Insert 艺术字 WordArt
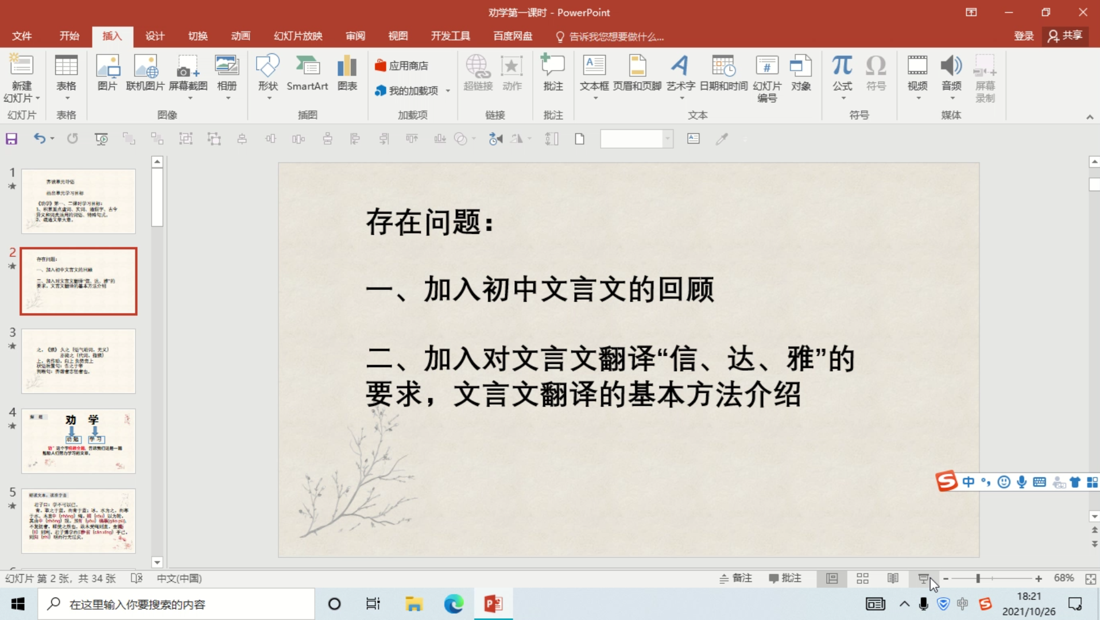The height and width of the screenshot is (620, 1100). coord(680,75)
